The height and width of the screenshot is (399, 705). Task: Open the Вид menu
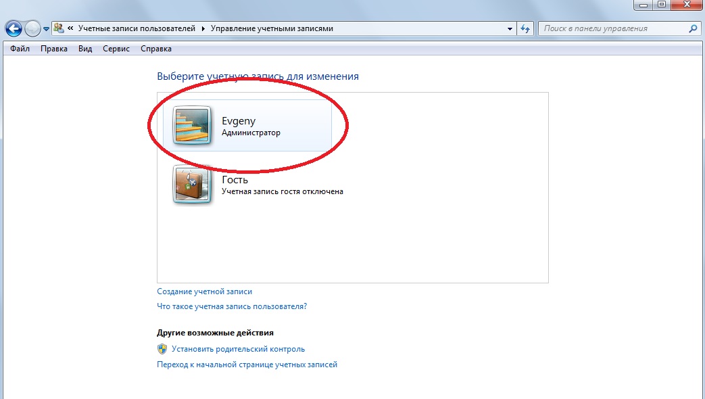85,49
